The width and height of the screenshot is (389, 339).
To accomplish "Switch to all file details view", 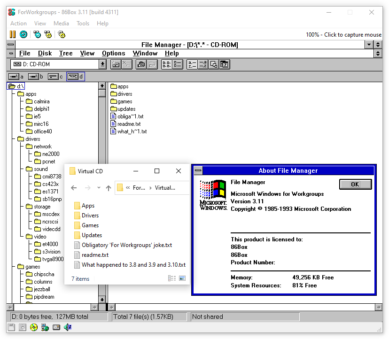I will click(x=178, y=64).
